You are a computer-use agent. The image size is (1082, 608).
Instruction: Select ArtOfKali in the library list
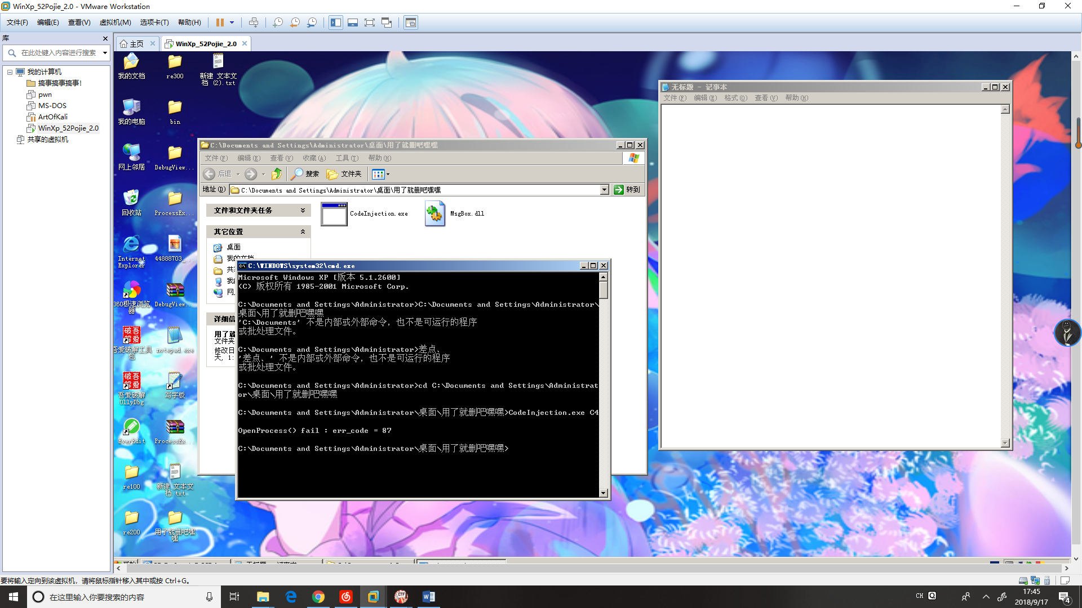click(52, 117)
